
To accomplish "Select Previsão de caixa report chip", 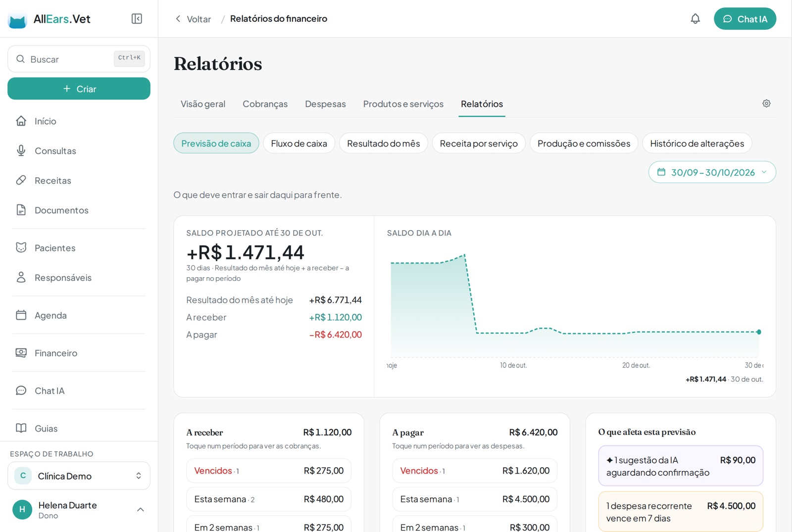I will point(216,143).
